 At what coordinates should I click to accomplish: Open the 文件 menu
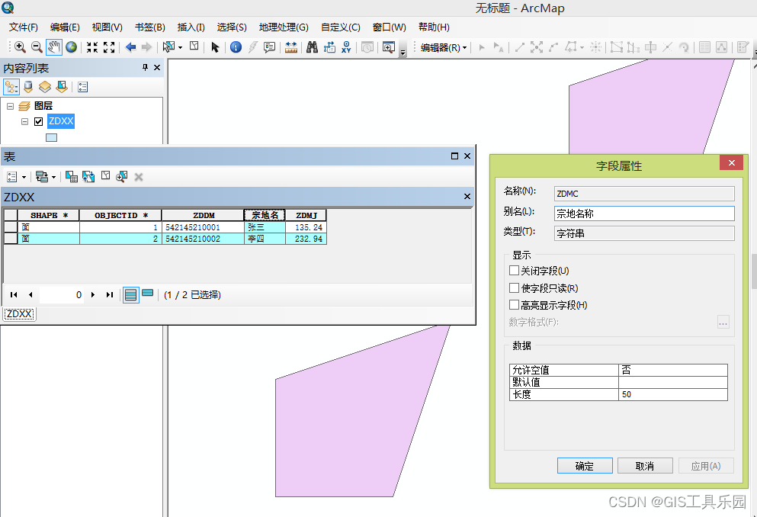pos(23,27)
